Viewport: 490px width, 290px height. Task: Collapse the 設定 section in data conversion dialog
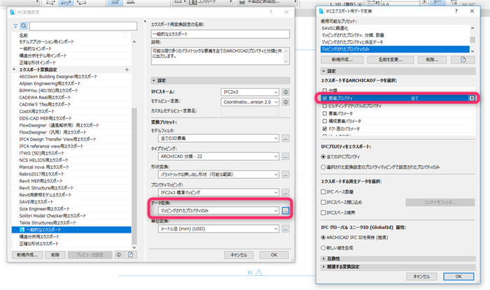(x=323, y=71)
